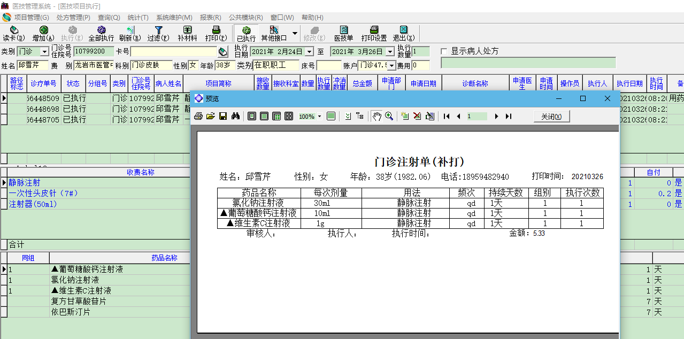
Task: Click 收费名称 column header
Action: (x=141, y=172)
